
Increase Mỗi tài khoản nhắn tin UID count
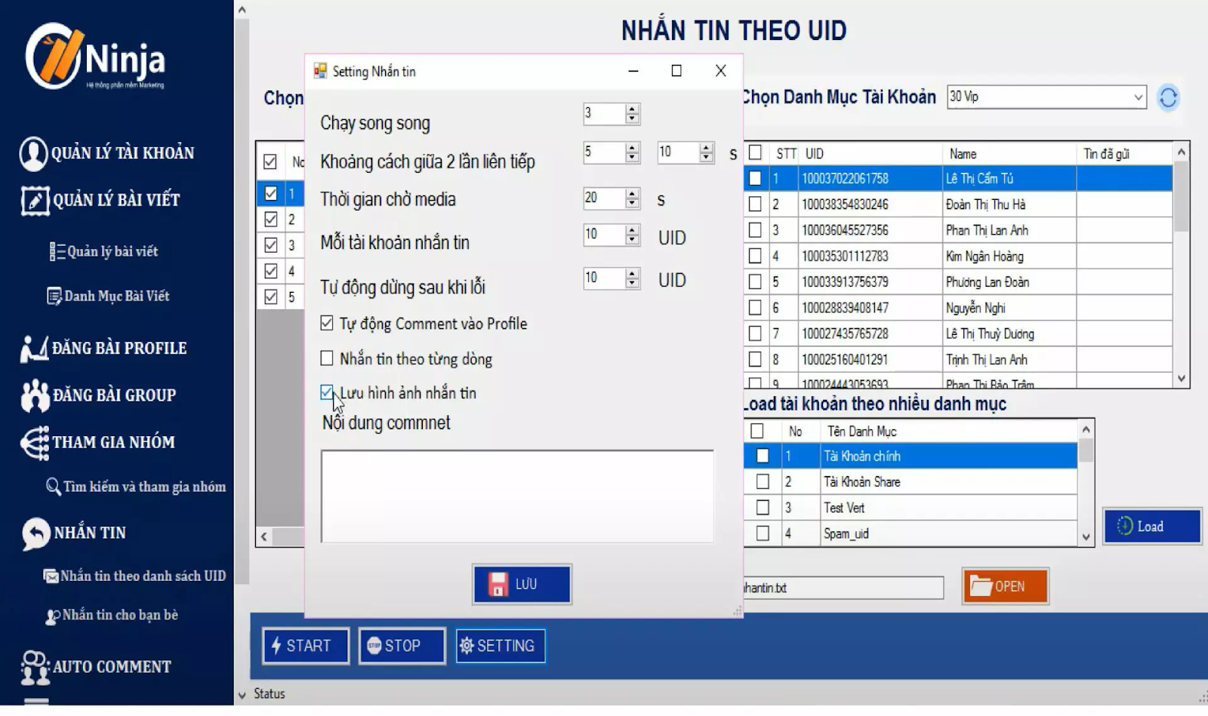coord(633,229)
